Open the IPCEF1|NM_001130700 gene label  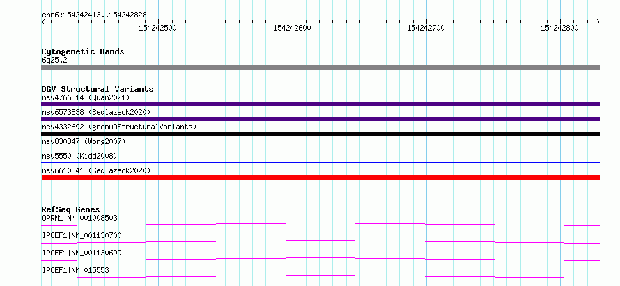82,235
